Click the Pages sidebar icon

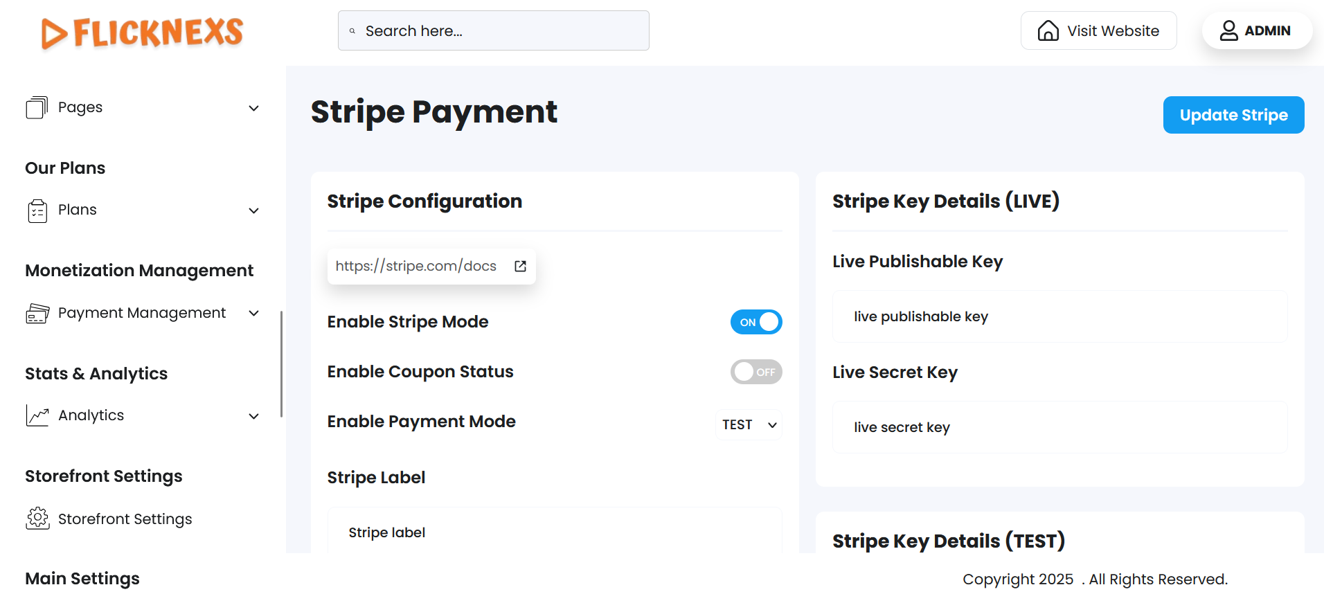pyautogui.click(x=37, y=107)
